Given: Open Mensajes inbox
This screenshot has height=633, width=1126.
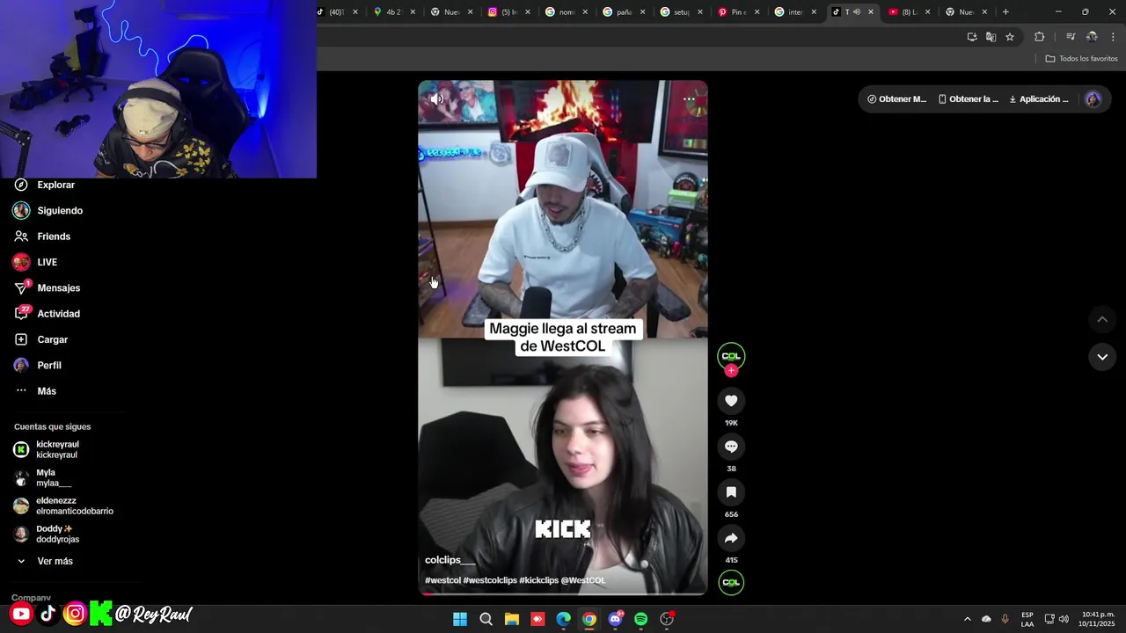Looking at the screenshot, I should pyautogui.click(x=48, y=287).
